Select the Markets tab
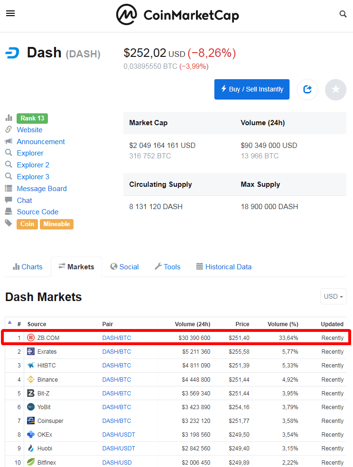This screenshot has height=467, width=353. pyautogui.click(x=76, y=267)
